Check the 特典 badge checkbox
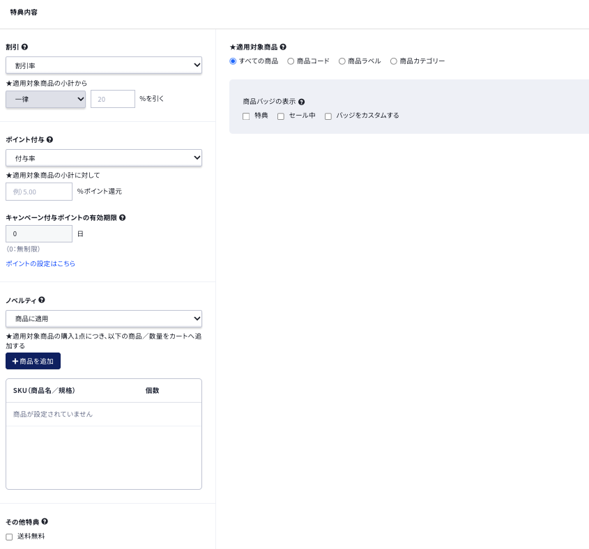Image resolution: width=589 pixels, height=549 pixels. click(x=246, y=116)
